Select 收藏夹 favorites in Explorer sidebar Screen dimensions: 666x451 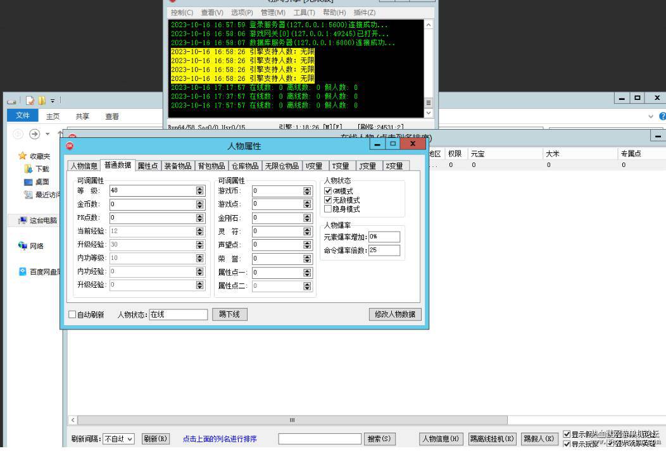point(34,156)
